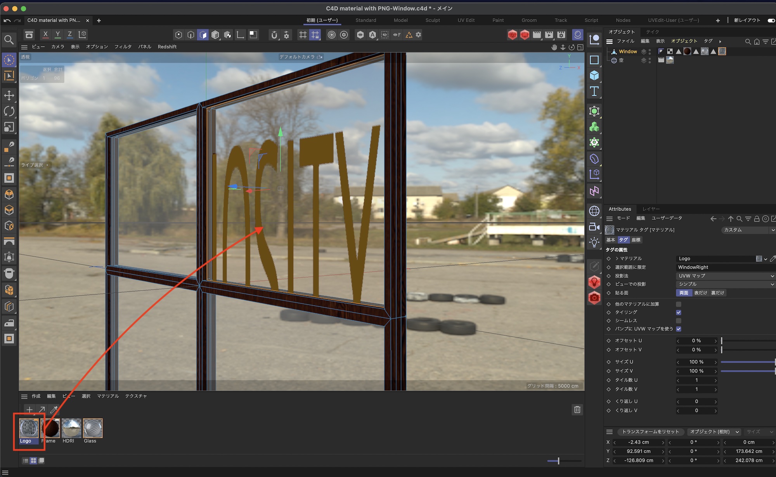
Task: Select the Rotate tool
Action: pos(9,111)
